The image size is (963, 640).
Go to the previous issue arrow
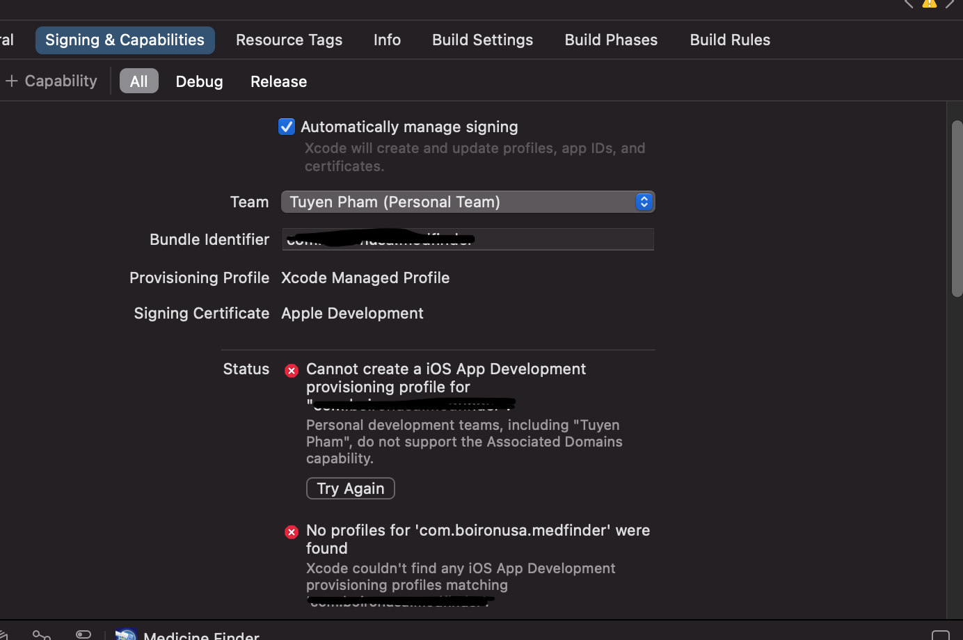coord(909,3)
